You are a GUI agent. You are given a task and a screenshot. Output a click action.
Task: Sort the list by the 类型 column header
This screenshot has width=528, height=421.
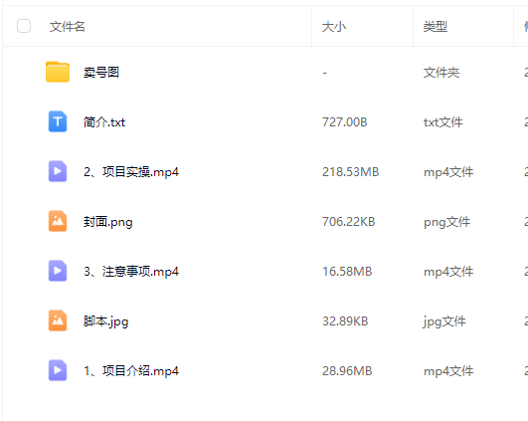click(x=436, y=27)
